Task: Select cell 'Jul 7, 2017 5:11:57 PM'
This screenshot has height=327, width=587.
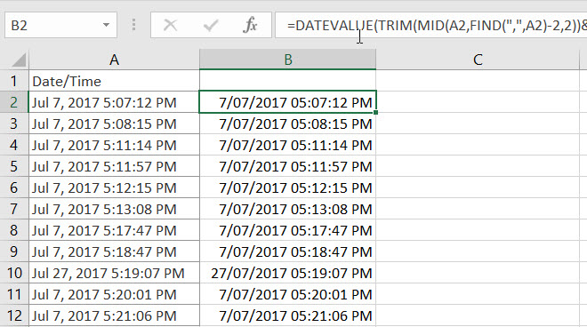Action: (114, 166)
